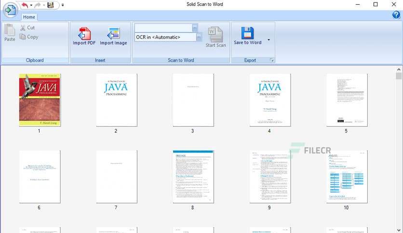This screenshot has height=233, width=403.
Task: Undo the last action with the red arrow
Action: pos(25,5)
